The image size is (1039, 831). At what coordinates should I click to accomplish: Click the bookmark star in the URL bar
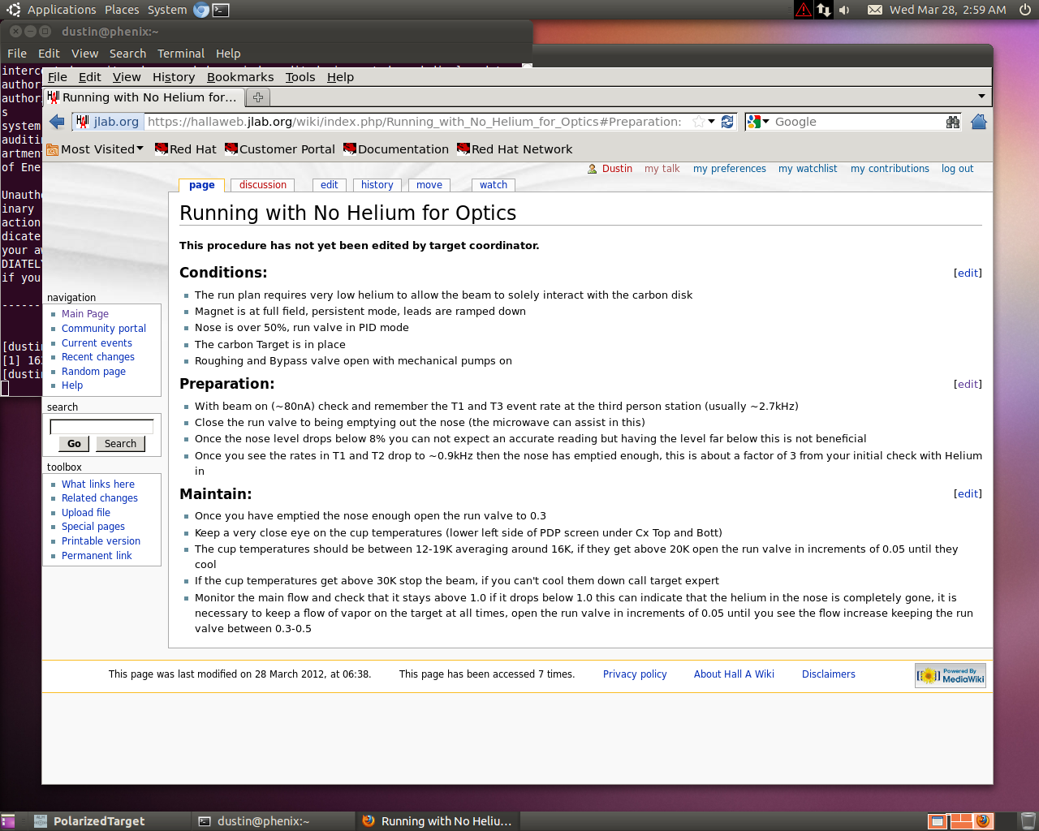pos(699,122)
